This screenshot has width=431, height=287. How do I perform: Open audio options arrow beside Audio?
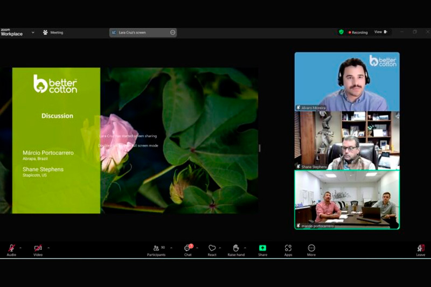point(20,248)
